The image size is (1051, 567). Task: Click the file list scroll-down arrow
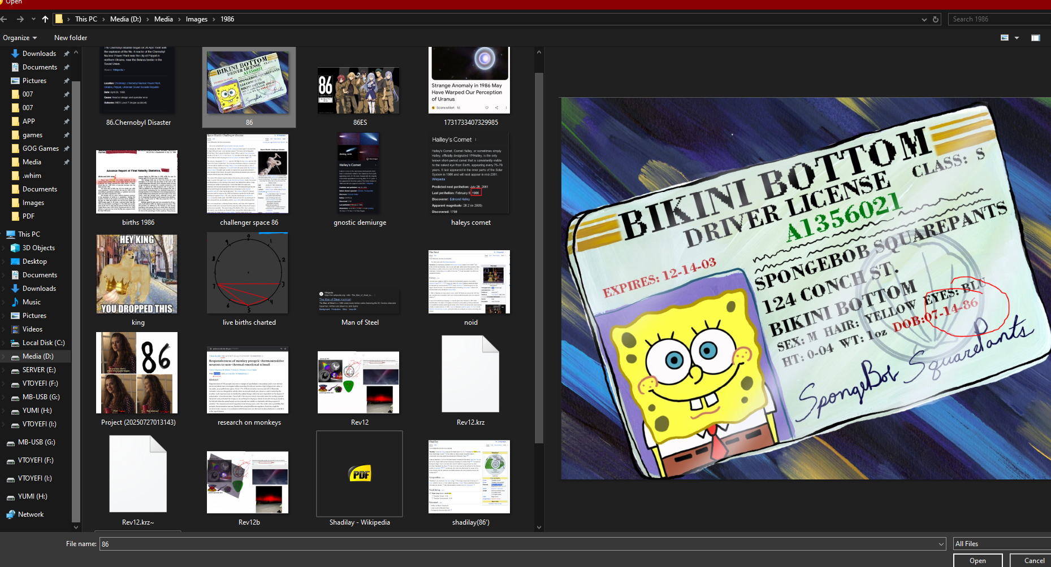[539, 527]
